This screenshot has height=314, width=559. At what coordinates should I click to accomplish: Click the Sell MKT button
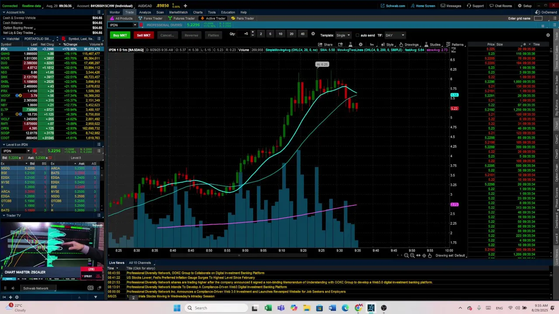(144, 35)
